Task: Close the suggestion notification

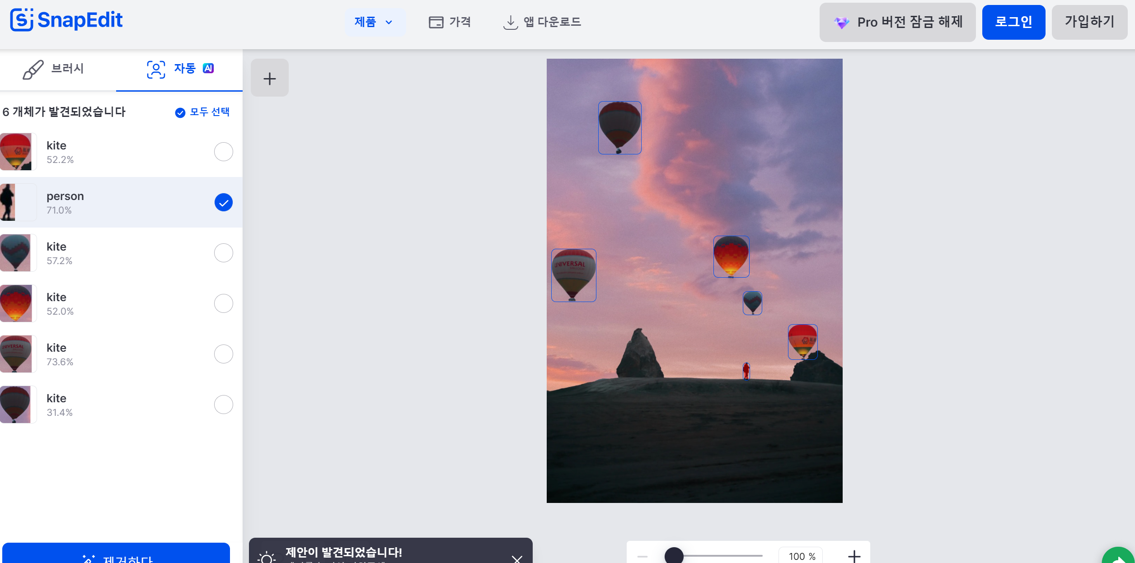Action: [517, 559]
